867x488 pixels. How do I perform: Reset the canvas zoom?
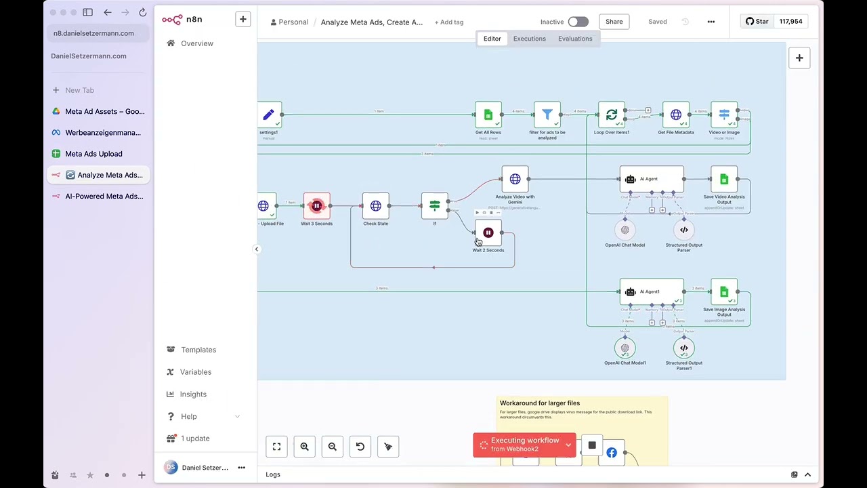click(360, 447)
